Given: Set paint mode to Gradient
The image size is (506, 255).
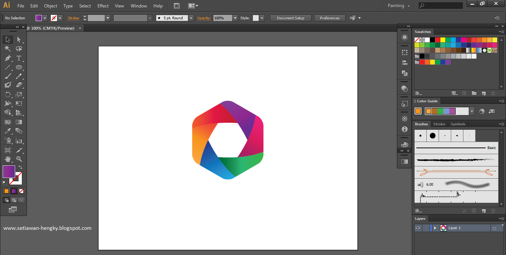Looking at the screenshot, I should coord(14,191).
